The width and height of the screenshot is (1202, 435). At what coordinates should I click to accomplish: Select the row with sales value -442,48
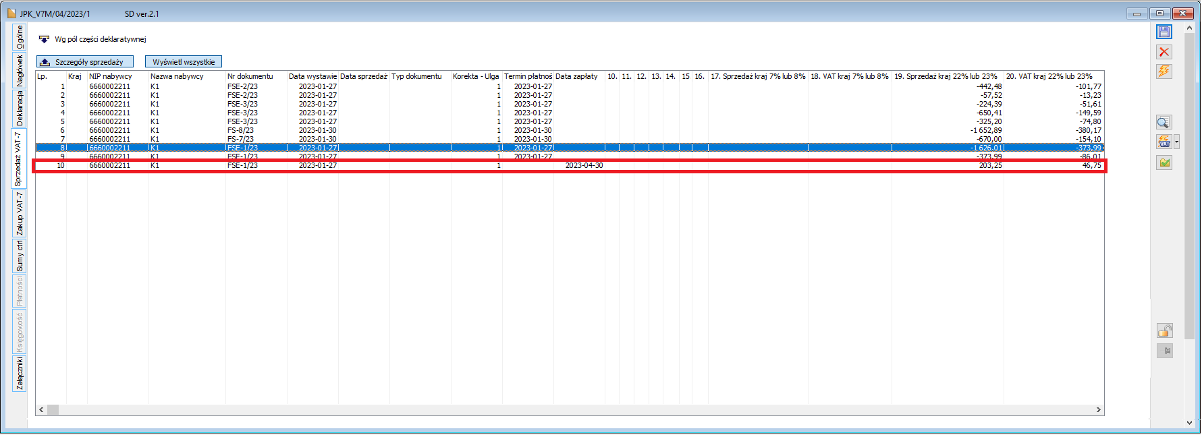[570, 86]
